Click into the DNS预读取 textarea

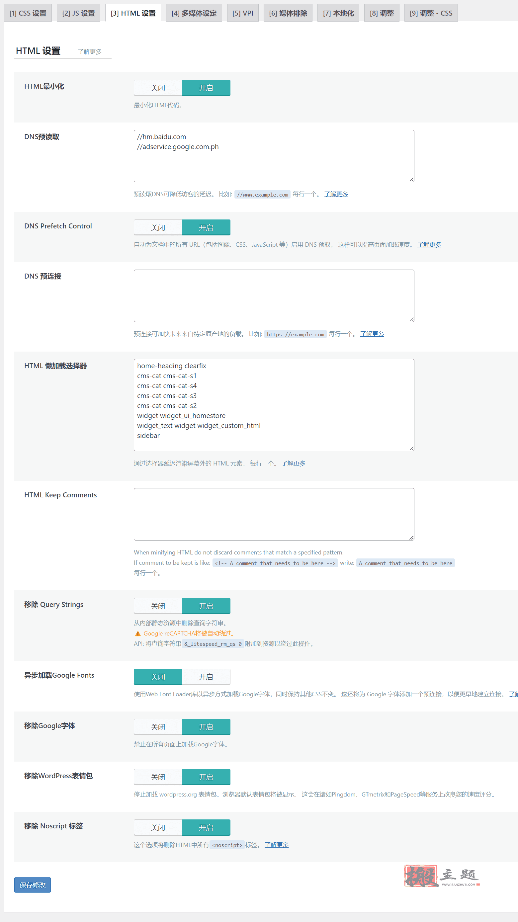pos(274,156)
